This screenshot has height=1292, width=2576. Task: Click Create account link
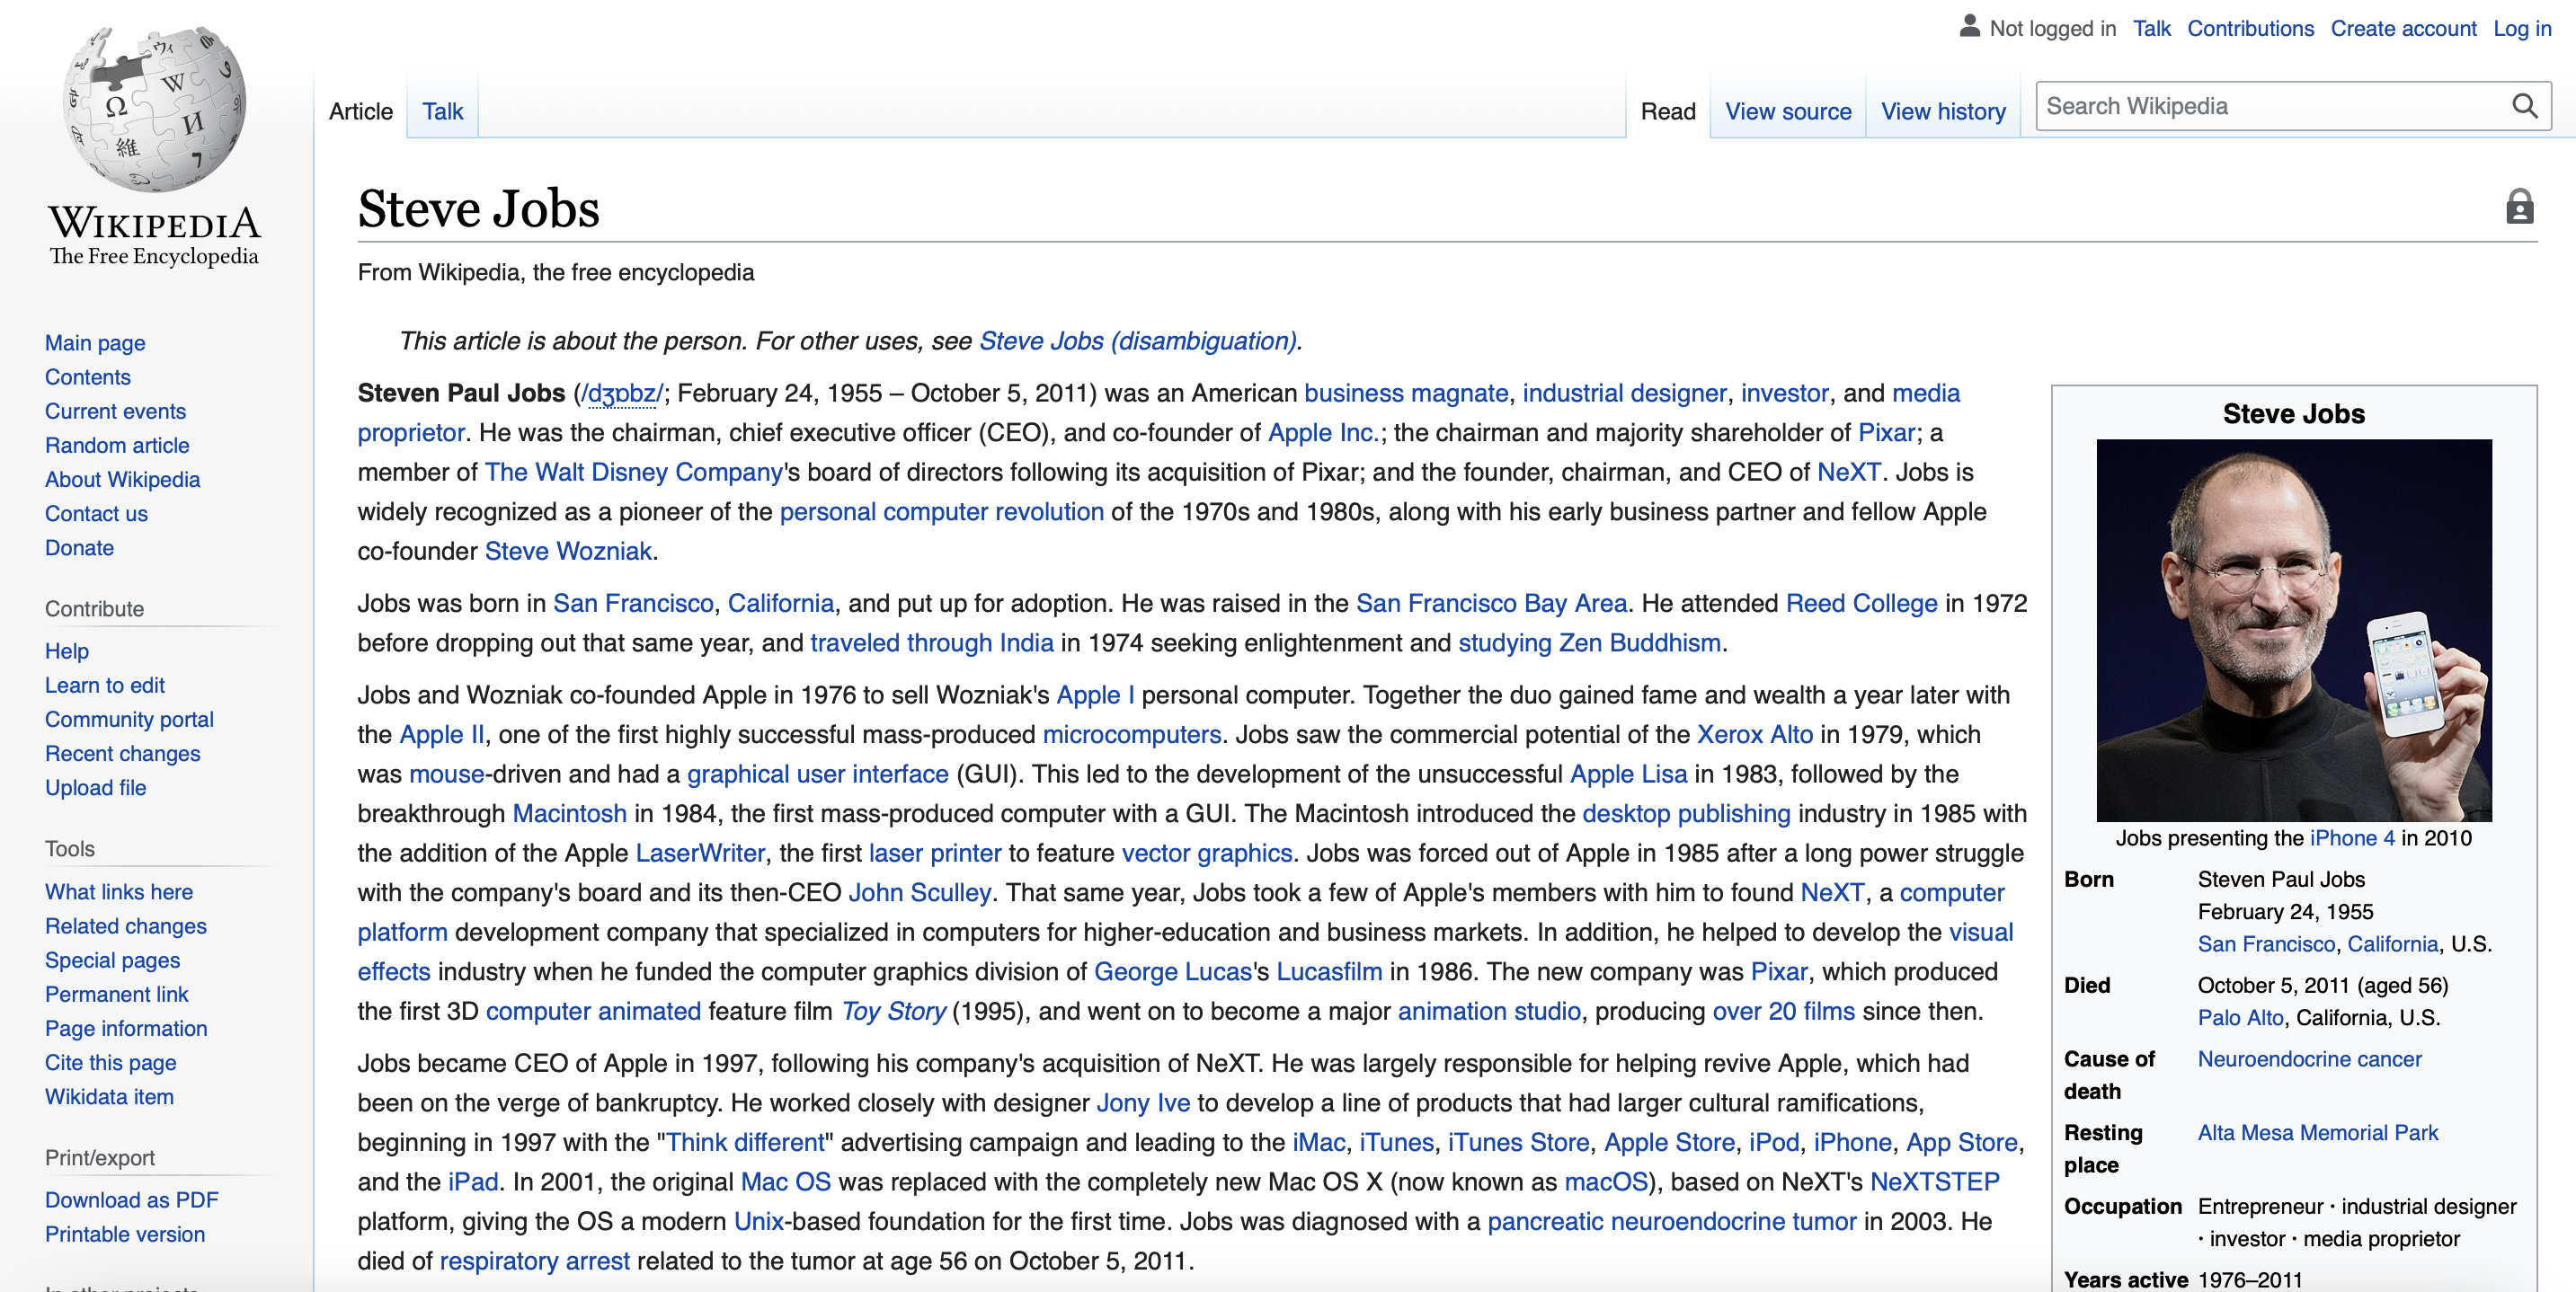point(2403,28)
